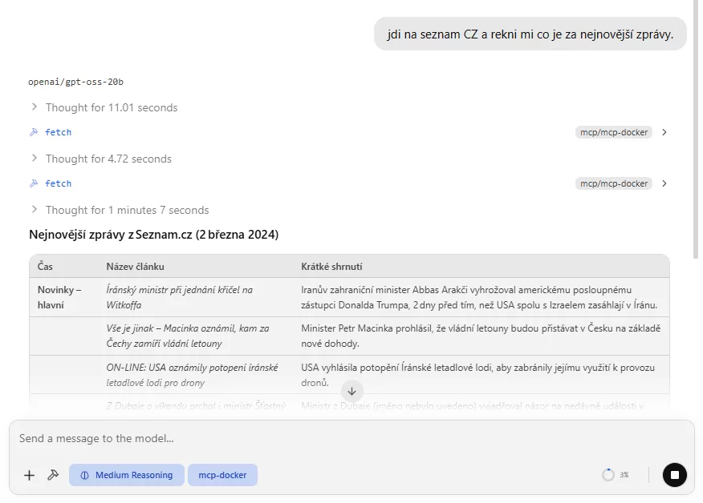The width and height of the screenshot is (703, 503).
Task: Click the scroll-to-bottom arrow over the table
Action: (x=351, y=391)
